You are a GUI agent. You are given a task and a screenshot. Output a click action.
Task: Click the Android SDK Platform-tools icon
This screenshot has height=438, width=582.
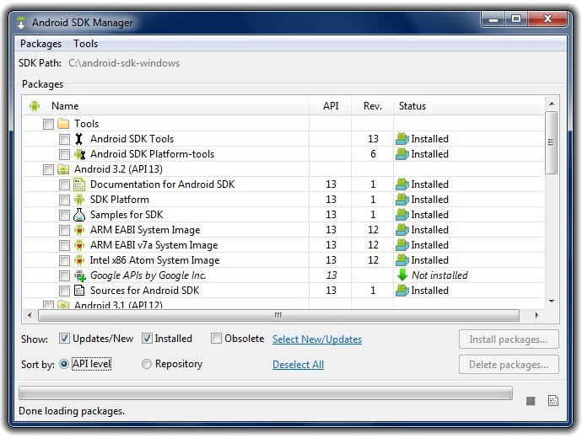[79, 154]
